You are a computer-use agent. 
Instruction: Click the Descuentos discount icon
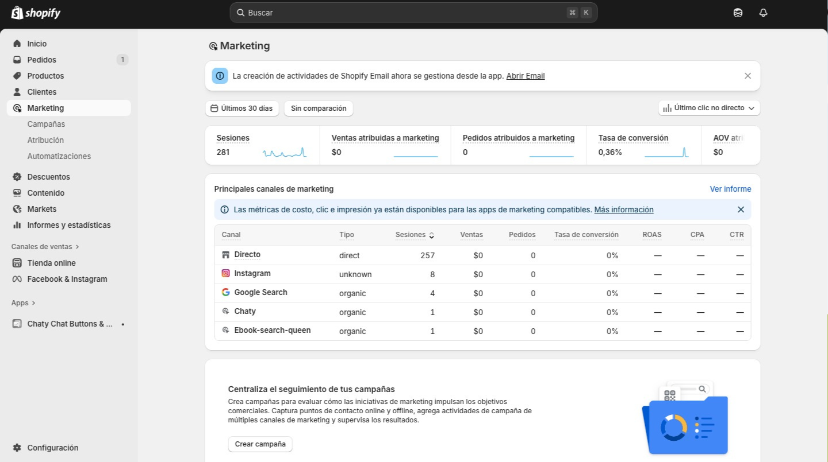[17, 177]
